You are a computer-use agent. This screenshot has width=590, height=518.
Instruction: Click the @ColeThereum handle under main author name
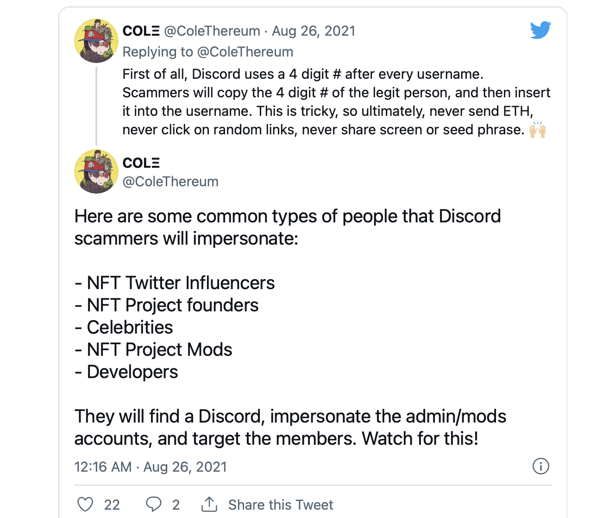(x=170, y=182)
